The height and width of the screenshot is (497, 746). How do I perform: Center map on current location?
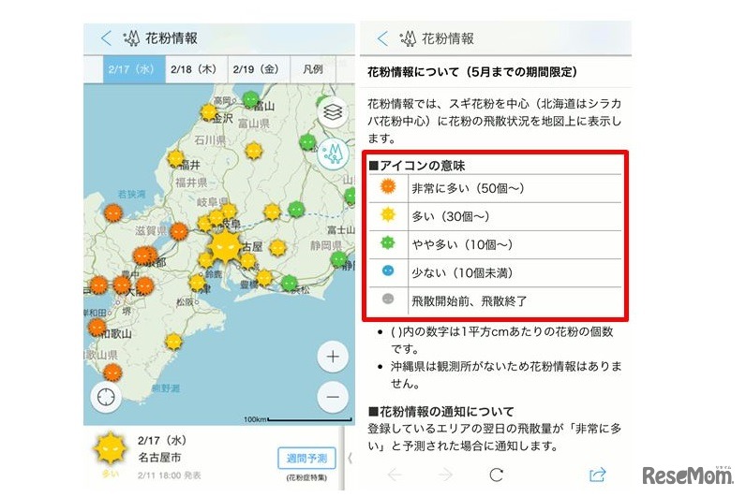point(106,396)
